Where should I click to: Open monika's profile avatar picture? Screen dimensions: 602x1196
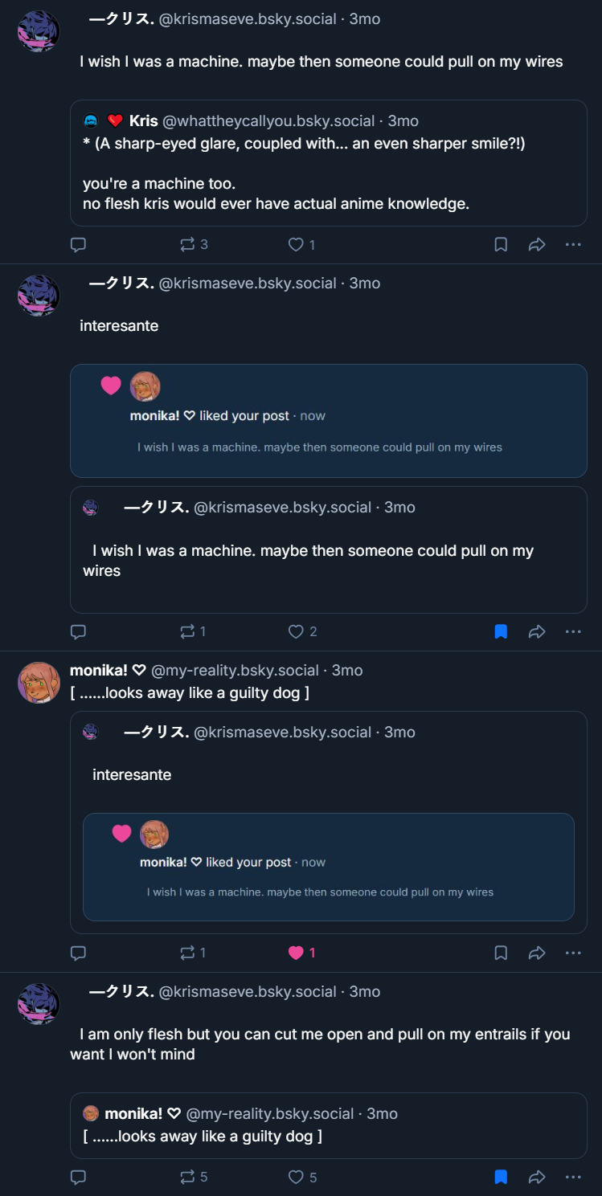tap(39, 683)
